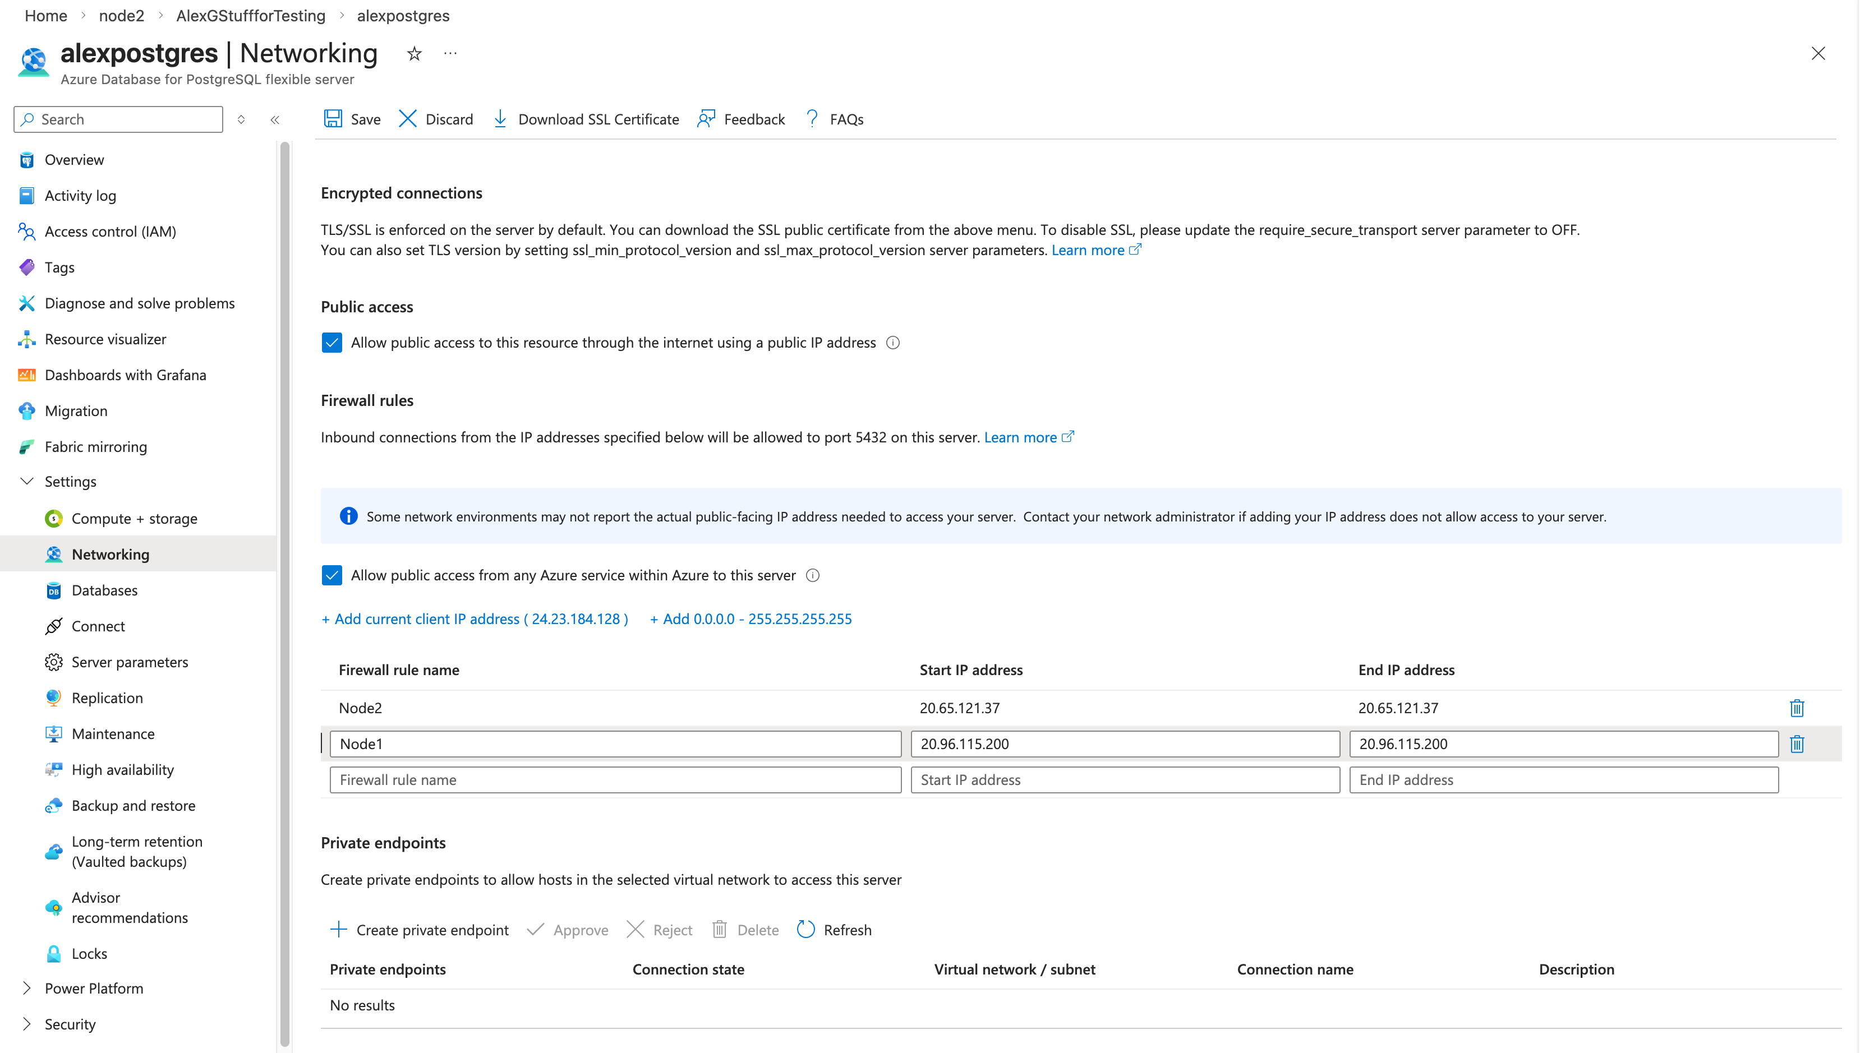This screenshot has width=1860, height=1053.
Task: Click the sidebar vertical scrollbar
Action: pyautogui.click(x=285, y=593)
